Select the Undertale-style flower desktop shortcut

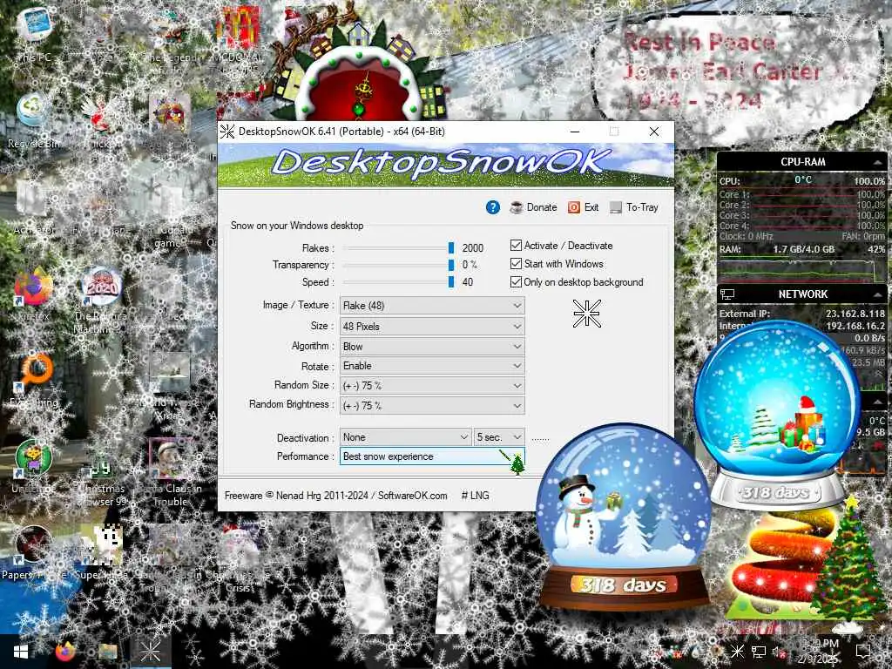[x=34, y=465]
